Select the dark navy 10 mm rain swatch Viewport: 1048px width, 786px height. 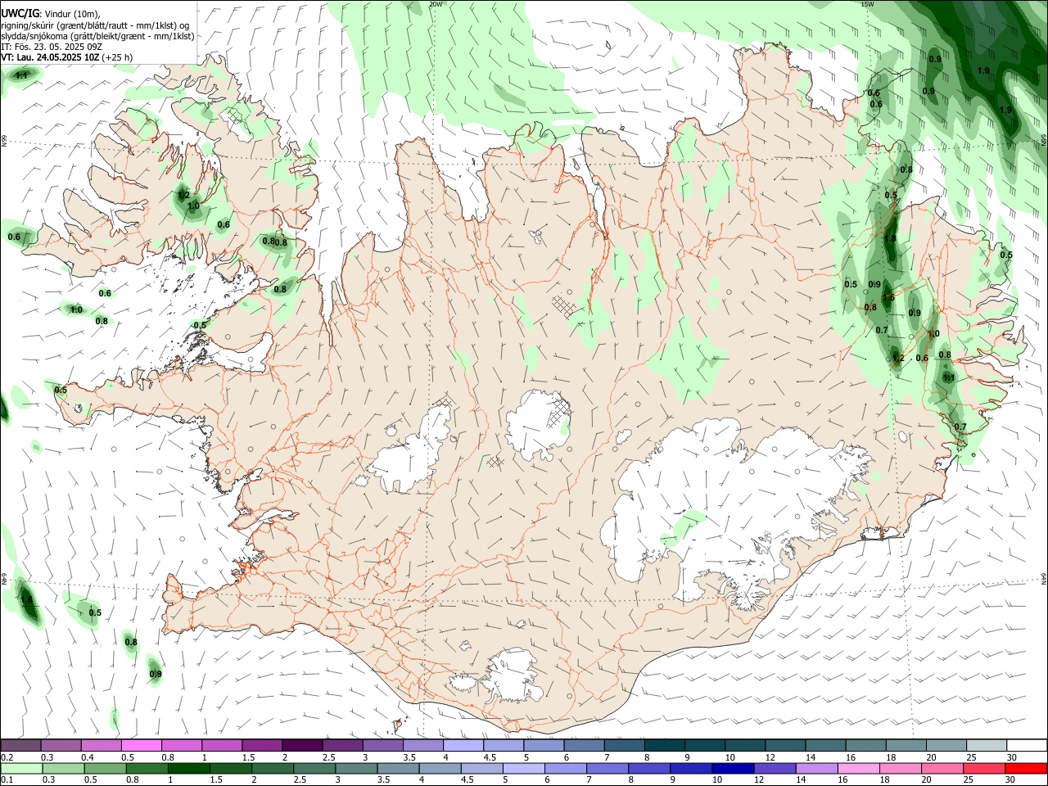pos(732,769)
